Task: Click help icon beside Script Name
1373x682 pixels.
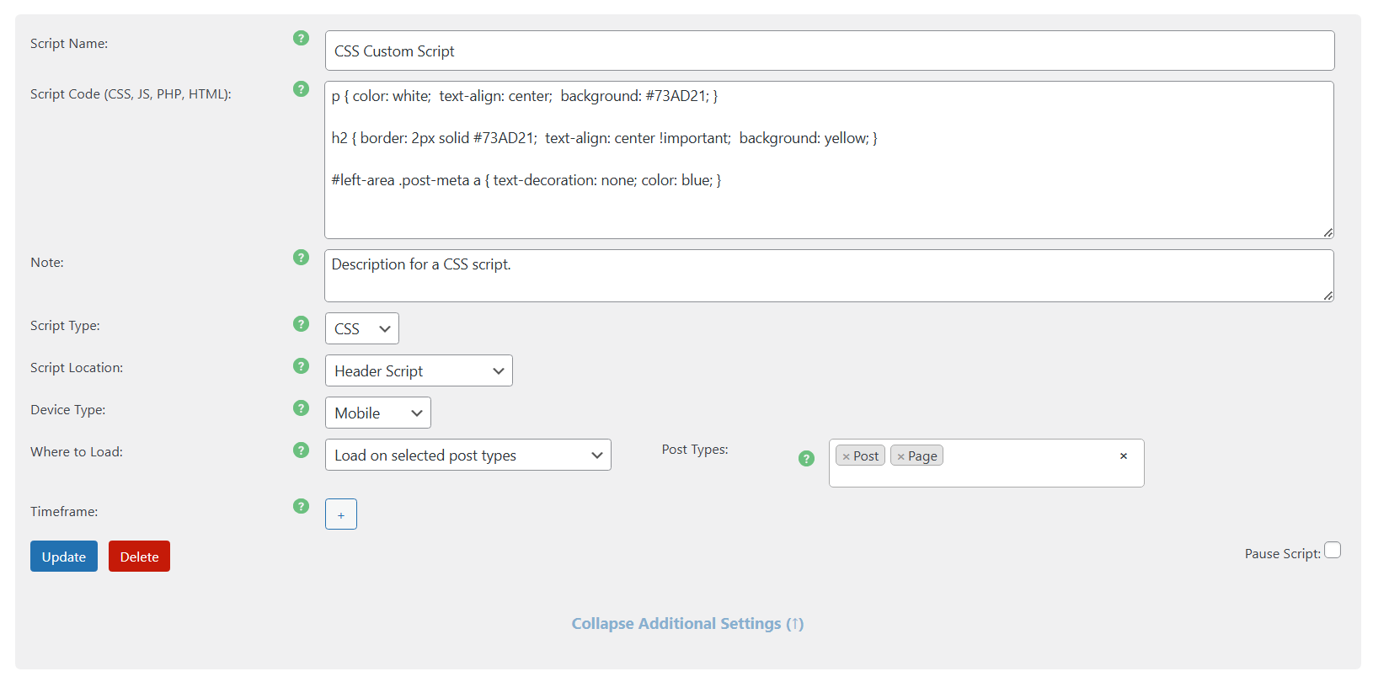Action: tap(301, 38)
